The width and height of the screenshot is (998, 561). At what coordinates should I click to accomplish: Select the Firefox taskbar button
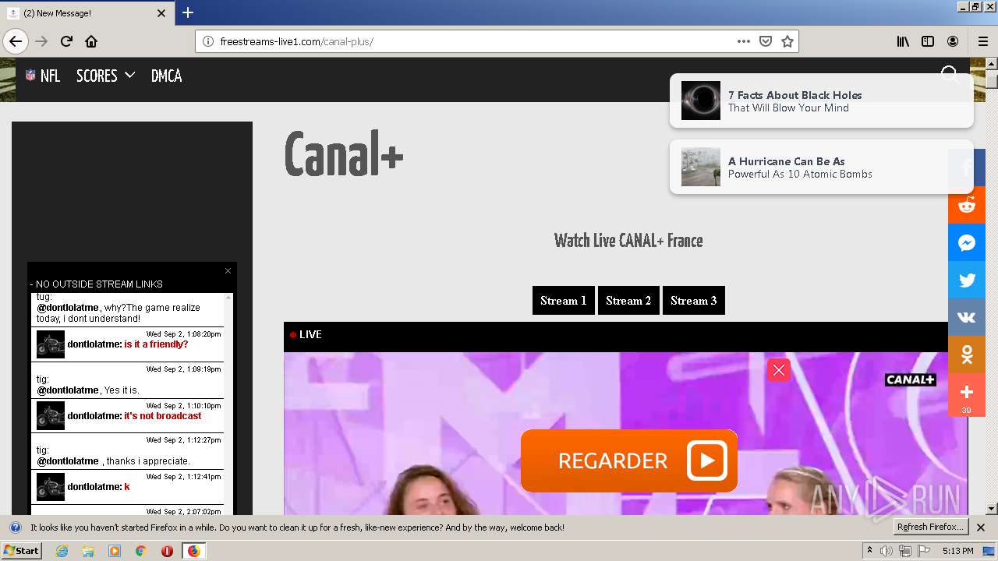[193, 551]
